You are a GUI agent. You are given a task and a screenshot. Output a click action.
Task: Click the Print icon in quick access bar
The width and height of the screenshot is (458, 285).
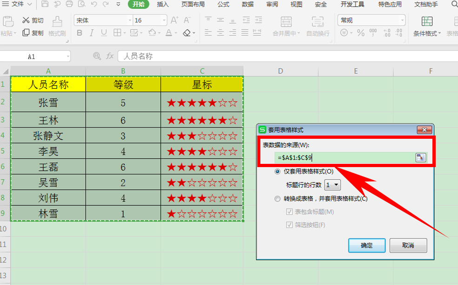[69, 4]
